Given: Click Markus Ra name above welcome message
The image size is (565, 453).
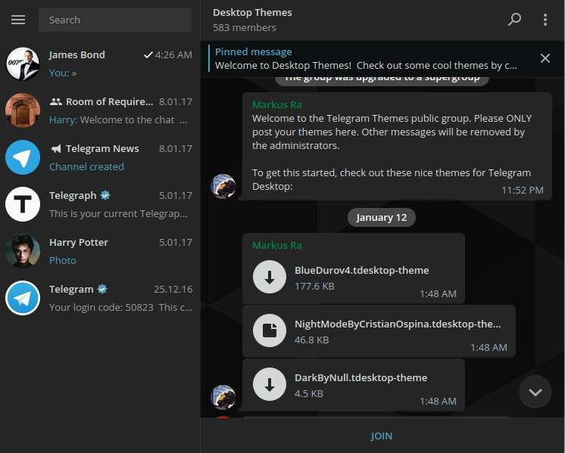Looking at the screenshot, I should (277, 104).
